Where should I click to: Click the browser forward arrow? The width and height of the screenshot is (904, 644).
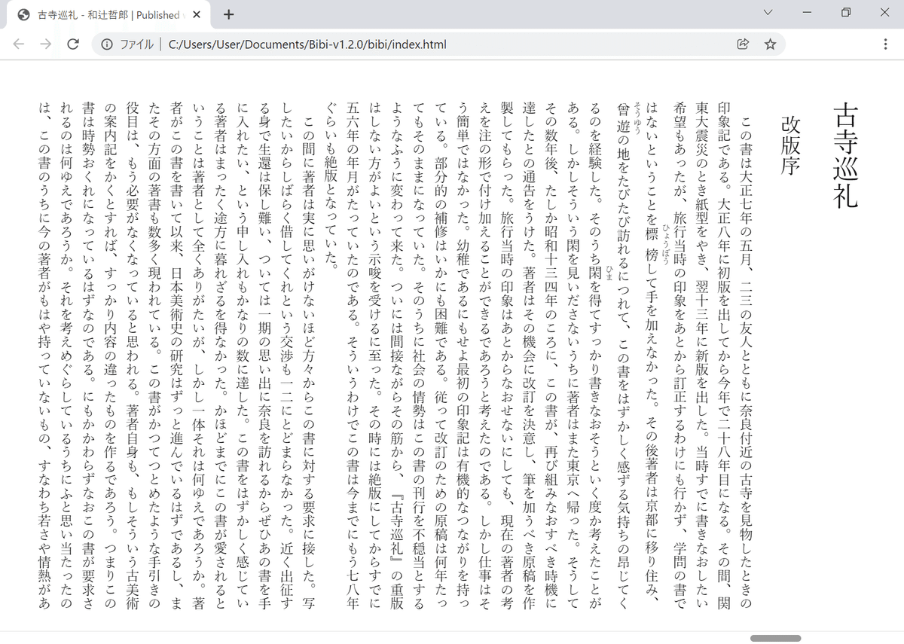click(x=46, y=44)
